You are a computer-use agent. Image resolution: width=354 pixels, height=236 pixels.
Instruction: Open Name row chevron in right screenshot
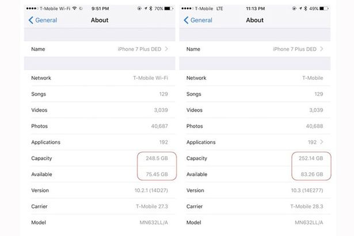322,49
